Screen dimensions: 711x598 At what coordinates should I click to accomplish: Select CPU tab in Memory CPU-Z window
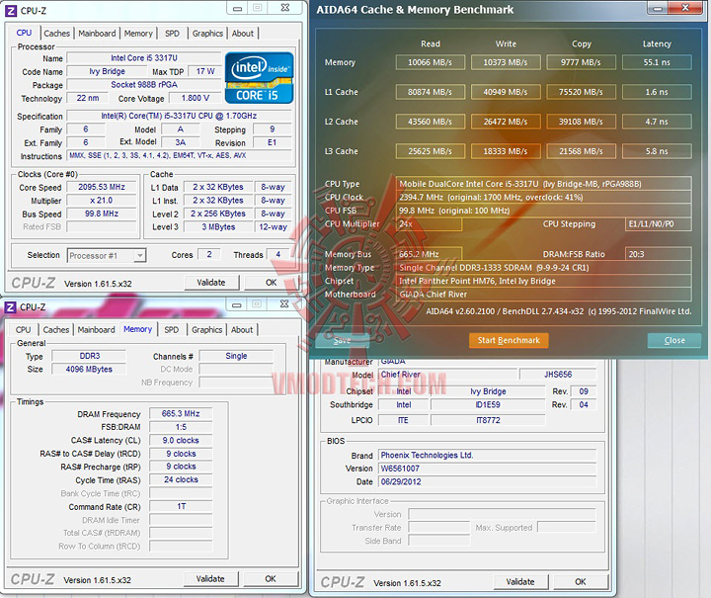click(23, 330)
